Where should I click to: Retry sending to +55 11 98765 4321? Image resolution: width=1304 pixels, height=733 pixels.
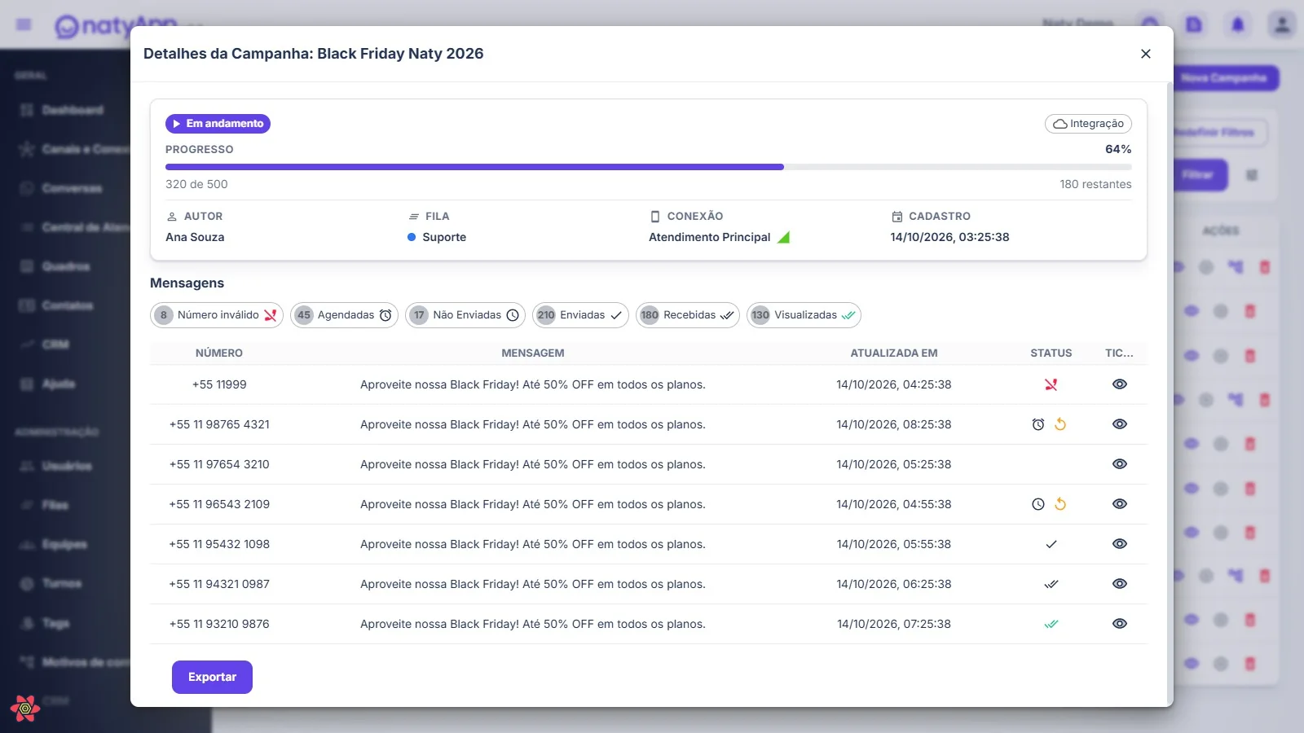pos(1060,424)
